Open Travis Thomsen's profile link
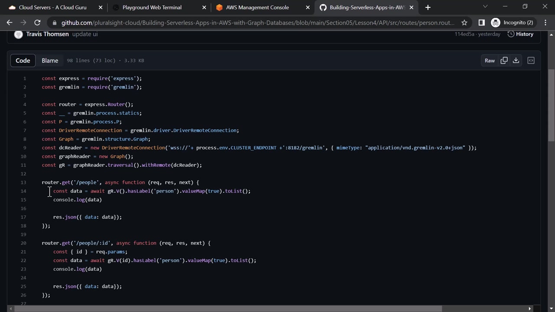This screenshot has height=312, width=555. [x=47, y=34]
